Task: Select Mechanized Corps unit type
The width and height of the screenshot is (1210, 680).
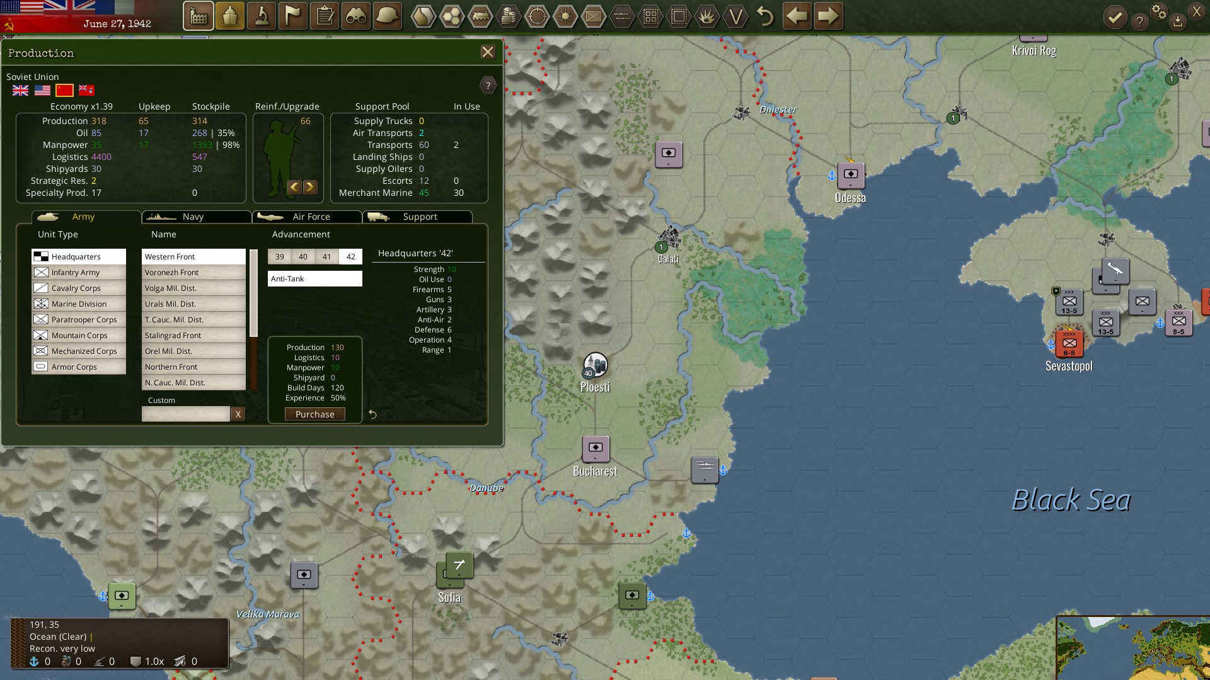Action: (x=79, y=351)
